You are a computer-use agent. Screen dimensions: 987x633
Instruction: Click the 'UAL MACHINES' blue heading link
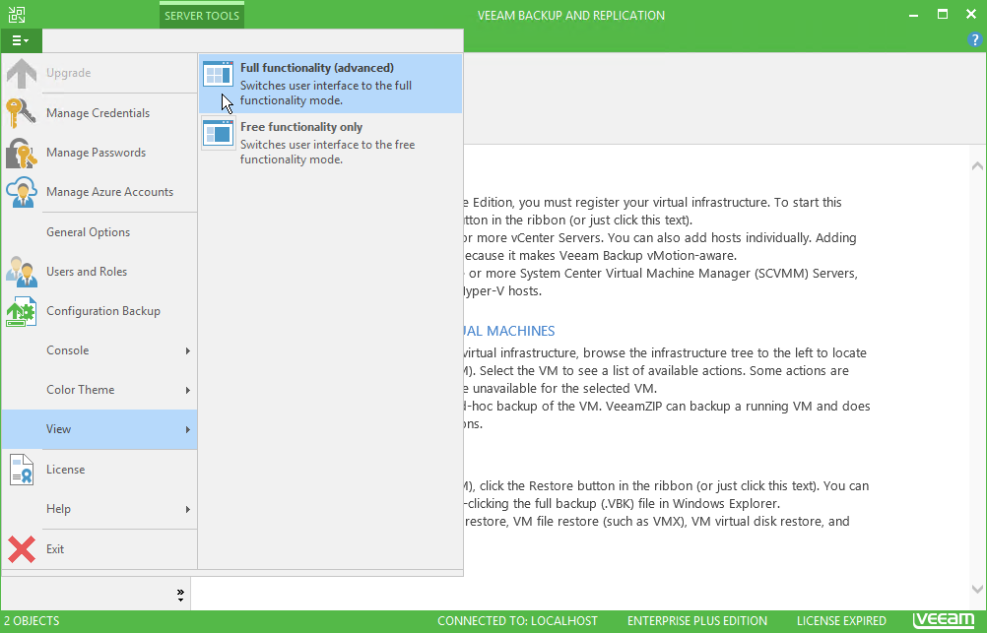[x=509, y=331]
